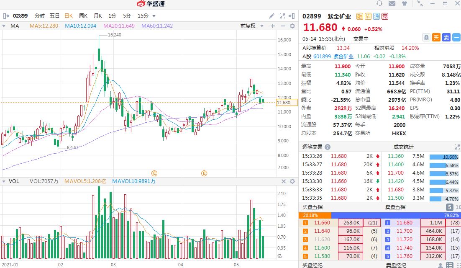Click the blue 卖 sell button
The width and height of the screenshot is (461, 268).
[x=446, y=37]
